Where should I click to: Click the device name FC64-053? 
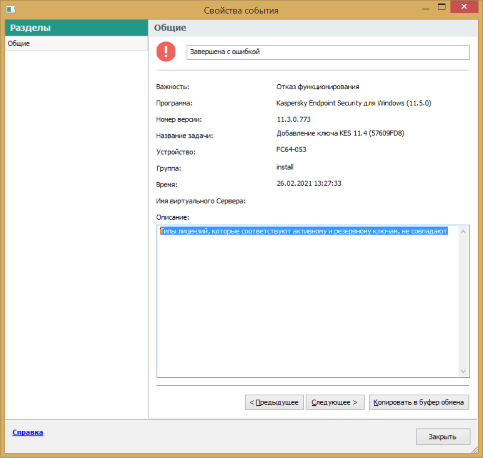[x=291, y=149]
